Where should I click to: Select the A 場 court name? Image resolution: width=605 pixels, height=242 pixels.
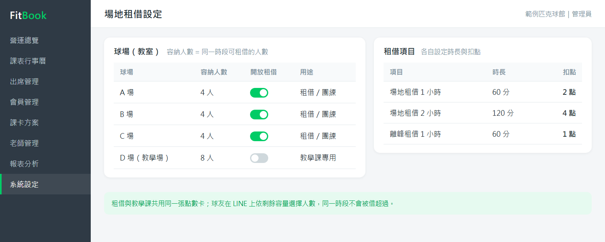coord(127,93)
